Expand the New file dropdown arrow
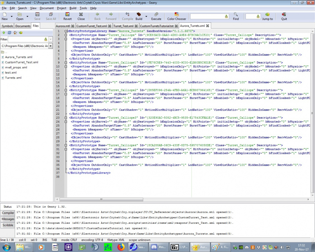The height and width of the screenshot is (252, 315). [11, 17]
